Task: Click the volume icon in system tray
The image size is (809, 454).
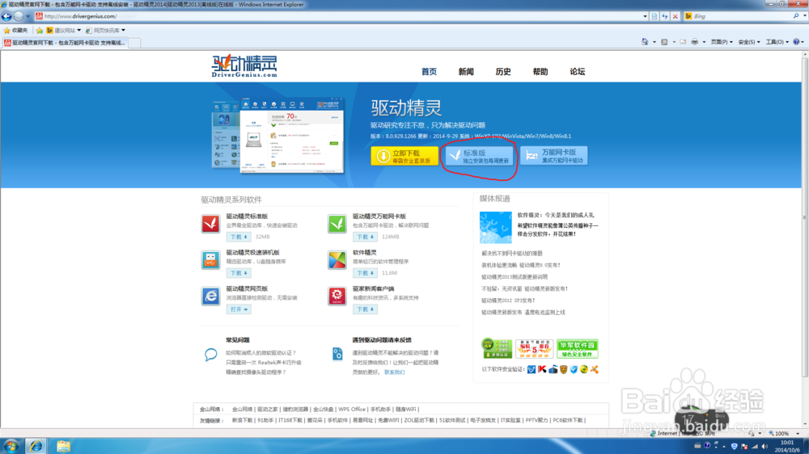Action: (765, 446)
